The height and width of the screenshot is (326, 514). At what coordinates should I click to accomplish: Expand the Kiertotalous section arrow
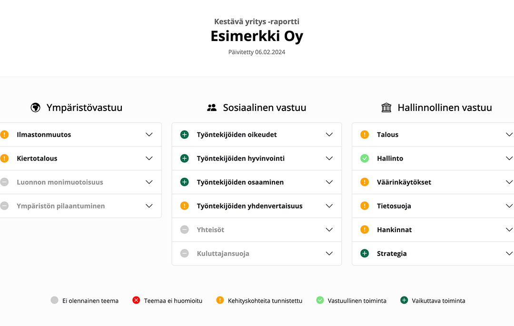click(149, 158)
